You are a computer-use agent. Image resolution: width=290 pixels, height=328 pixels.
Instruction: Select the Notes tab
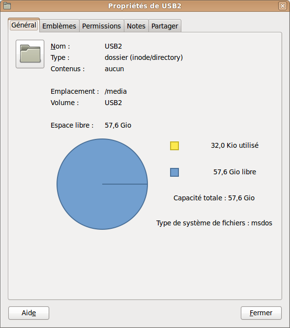coord(136,26)
